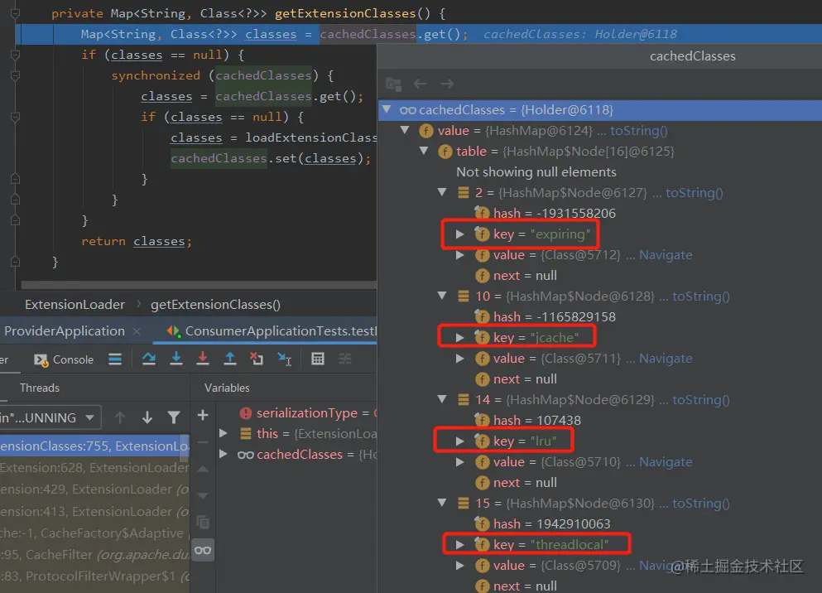Expand the key "jcache" node
The height and width of the screenshot is (593, 822).
(459, 338)
